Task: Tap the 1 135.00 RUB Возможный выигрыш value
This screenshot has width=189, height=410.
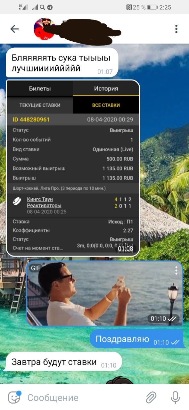Action: point(118,168)
